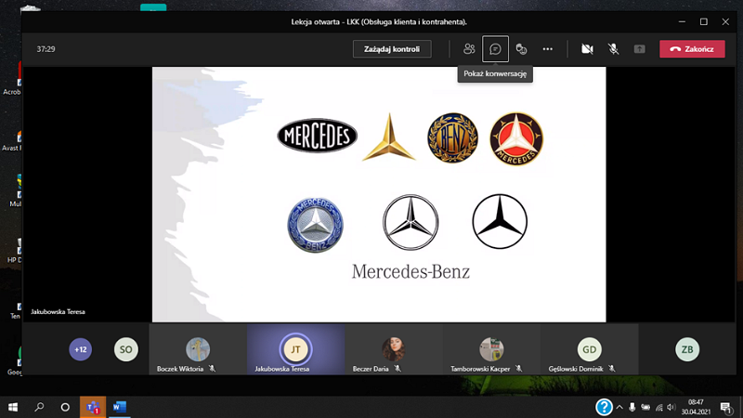This screenshot has height=418, width=743.
Task: Open Cortana circle on taskbar
Action: coord(65,407)
